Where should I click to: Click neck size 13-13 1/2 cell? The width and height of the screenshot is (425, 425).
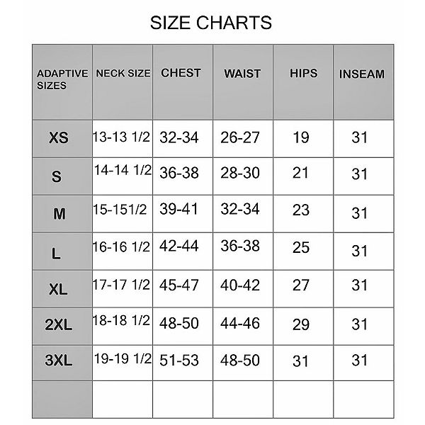pyautogui.click(x=121, y=137)
